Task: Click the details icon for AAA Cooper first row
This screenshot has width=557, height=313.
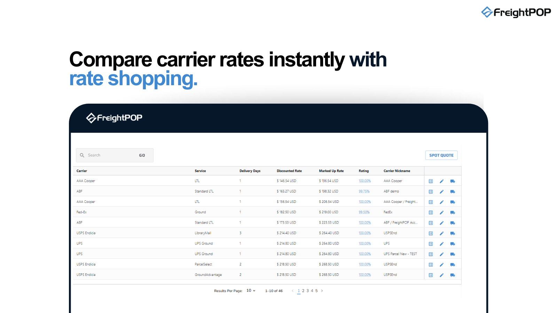Action: [x=431, y=181]
